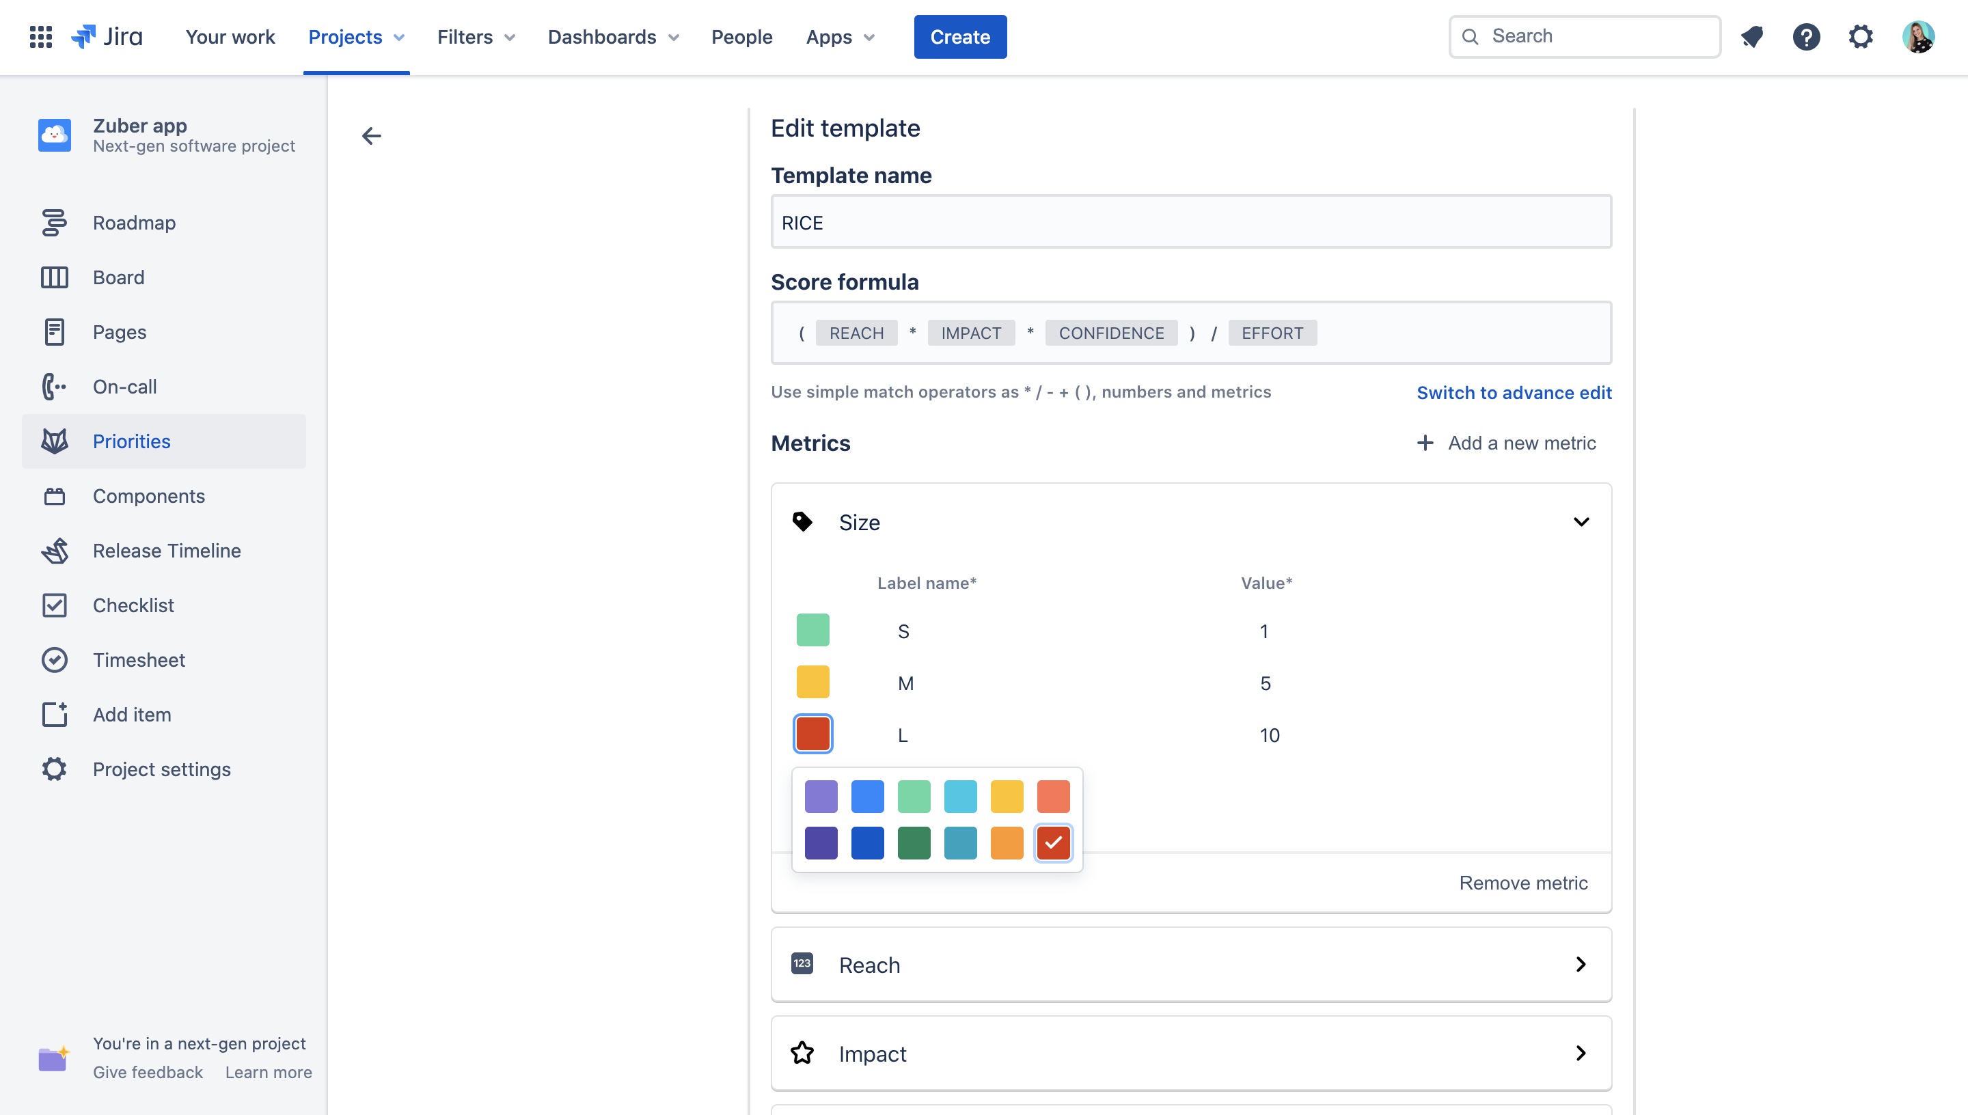Open notifications bell icon
The height and width of the screenshot is (1115, 1968).
click(1752, 37)
